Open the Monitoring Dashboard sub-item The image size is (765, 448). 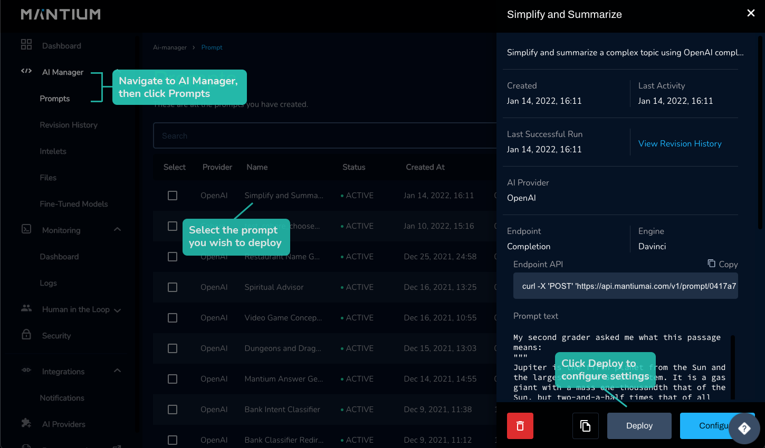pos(59,257)
